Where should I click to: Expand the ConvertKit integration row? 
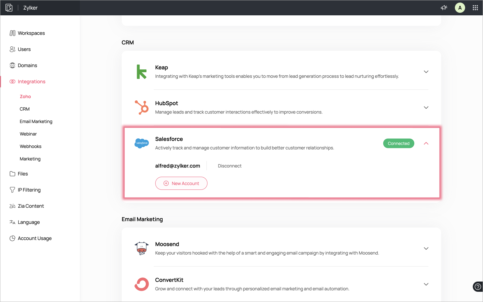[426, 284]
